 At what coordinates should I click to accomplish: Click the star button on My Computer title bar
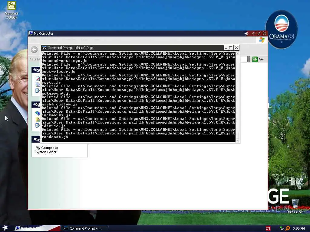[246, 34]
